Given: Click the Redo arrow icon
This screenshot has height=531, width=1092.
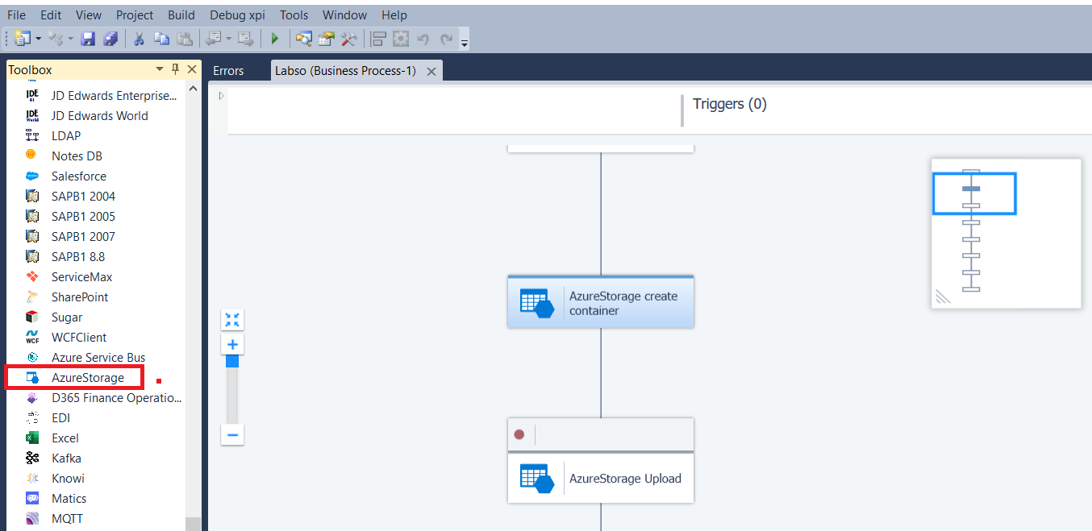Looking at the screenshot, I should [x=446, y=38].
